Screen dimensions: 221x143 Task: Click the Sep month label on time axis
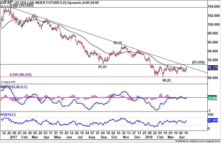click(x=104, y=137)
